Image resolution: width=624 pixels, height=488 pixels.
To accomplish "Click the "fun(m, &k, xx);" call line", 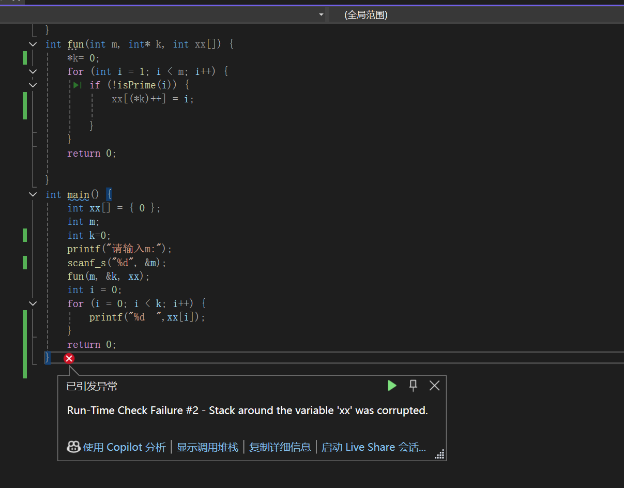I will (109, 277).
